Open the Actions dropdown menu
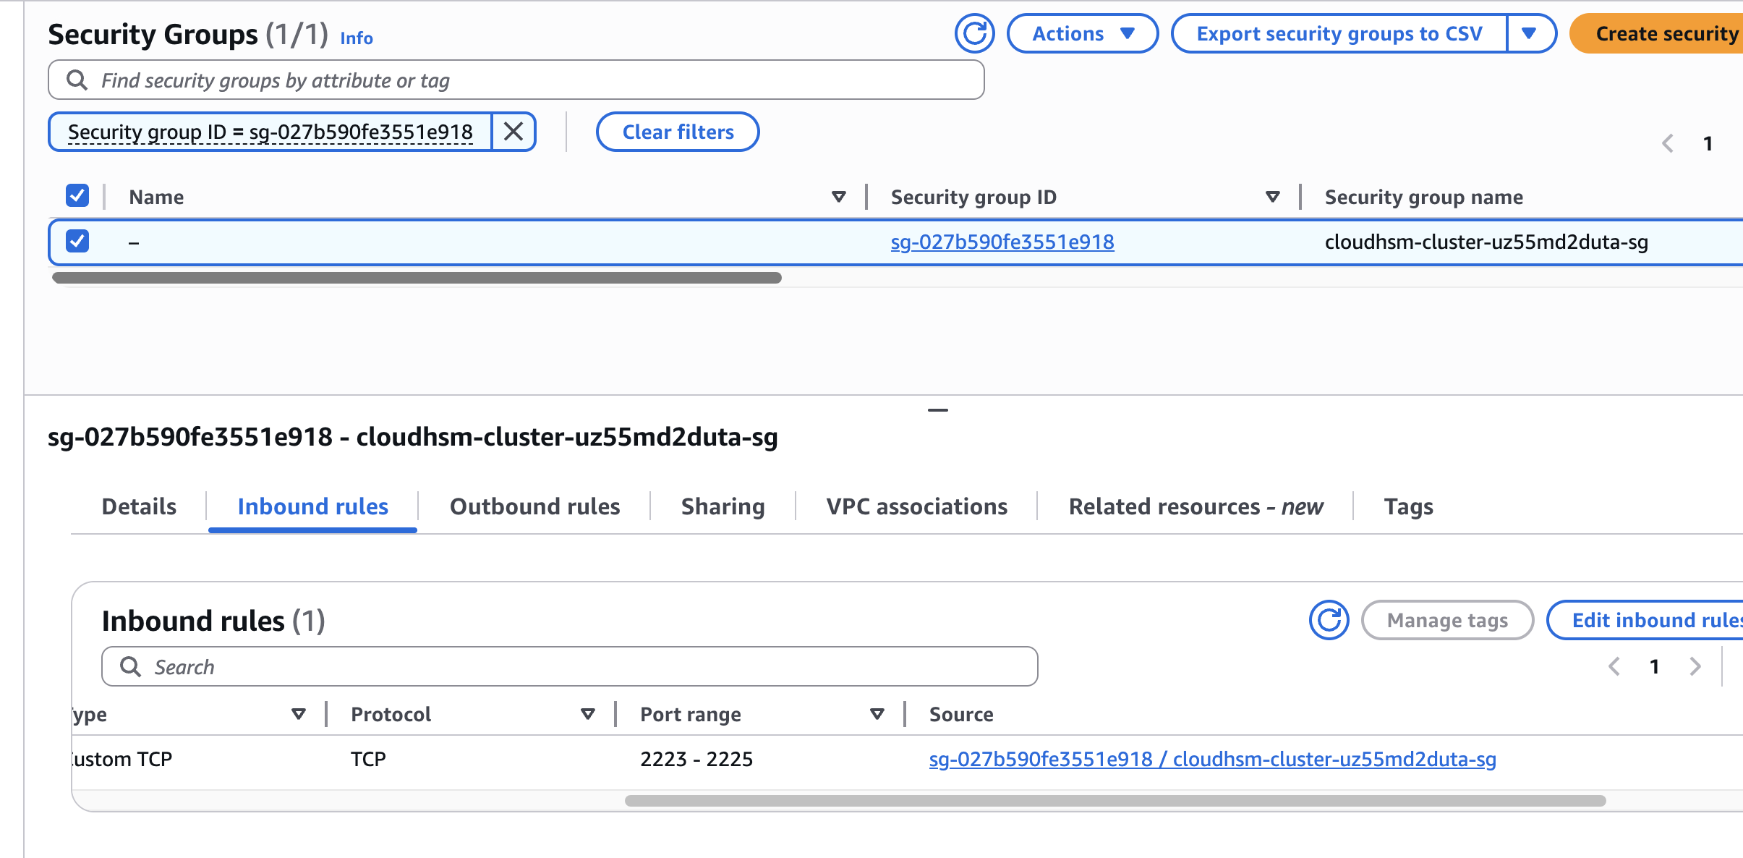The image size is (1743, 858). [x=1082, y=34]
